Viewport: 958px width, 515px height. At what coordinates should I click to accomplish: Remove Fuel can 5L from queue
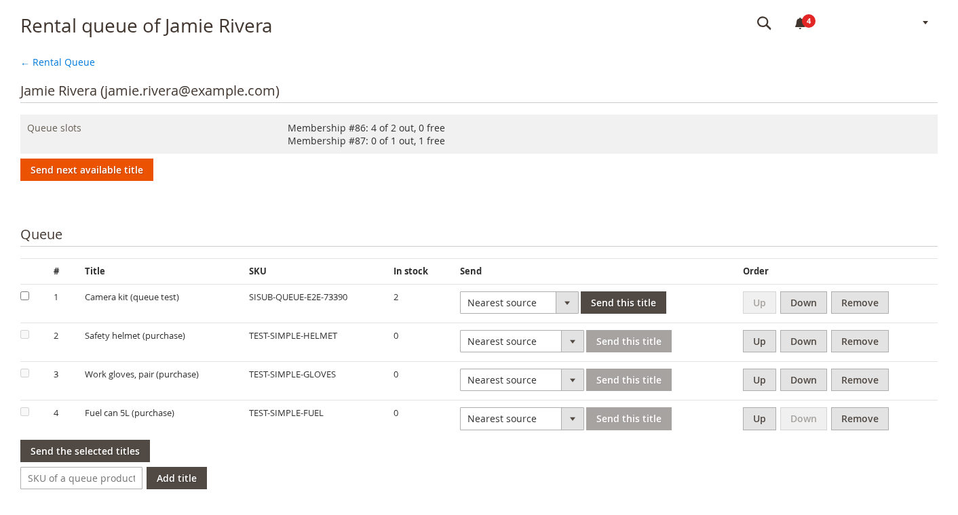[x=860, y=419]
